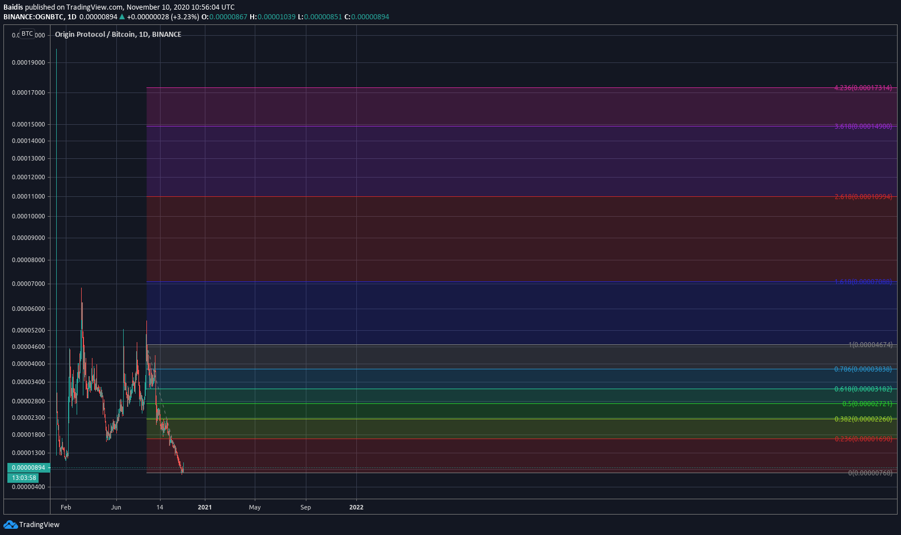Screen dimensions: 901x535
Task: Select the 4.236(0.00017314) Fibonacci level label
Action: [x=863, y=88]
